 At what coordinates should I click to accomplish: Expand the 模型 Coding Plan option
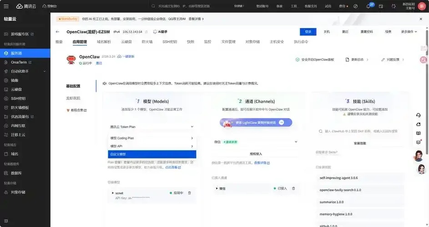(152, 138)
